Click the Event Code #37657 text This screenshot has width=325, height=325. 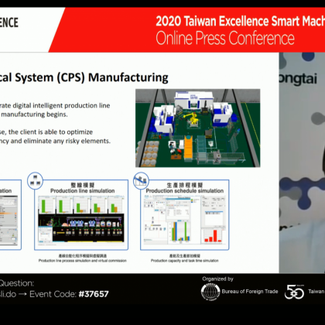pyautogui.click(x=69, y=294)
